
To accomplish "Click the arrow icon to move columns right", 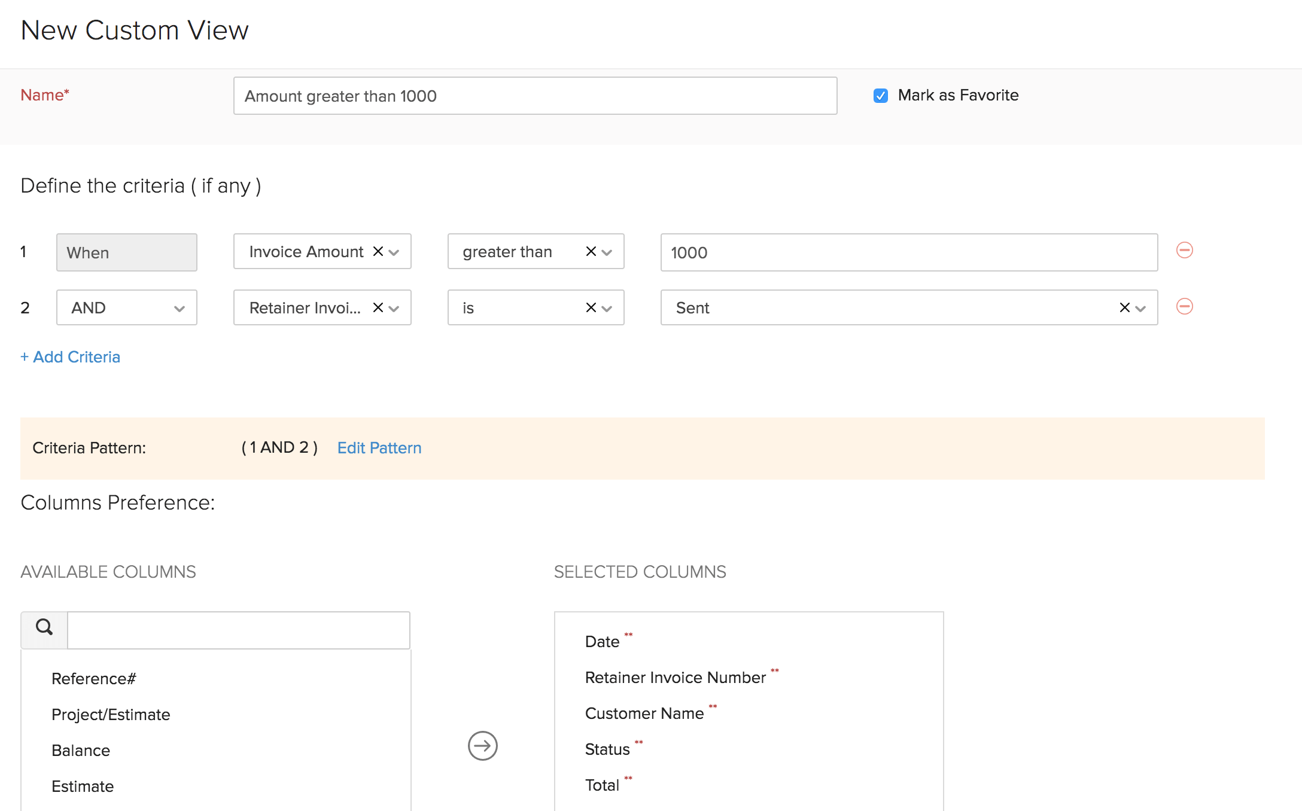I will click(x=482, y=745).
